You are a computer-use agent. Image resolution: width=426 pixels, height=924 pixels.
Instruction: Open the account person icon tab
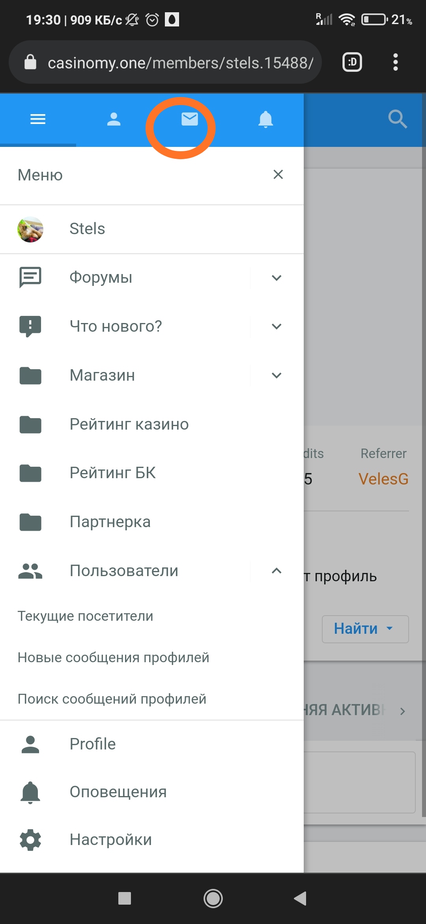pyautogui.click(x=114, y=119)
